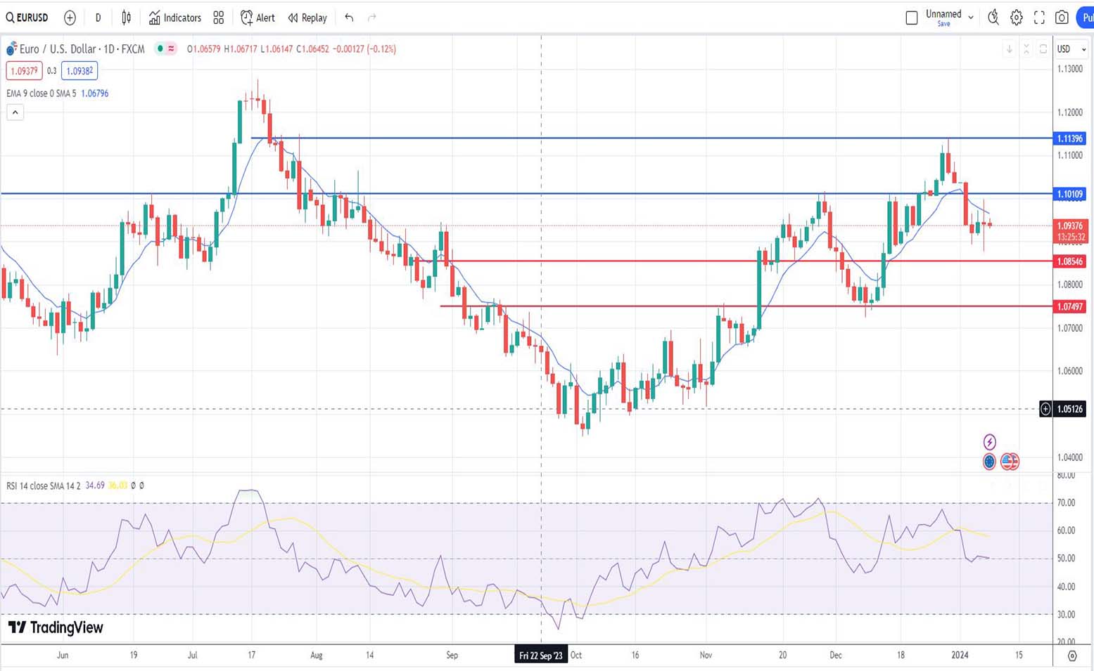Open the Indicators menu
Image resolution: width=1094 pixels, height=671 pixels.
coord(175,18)
